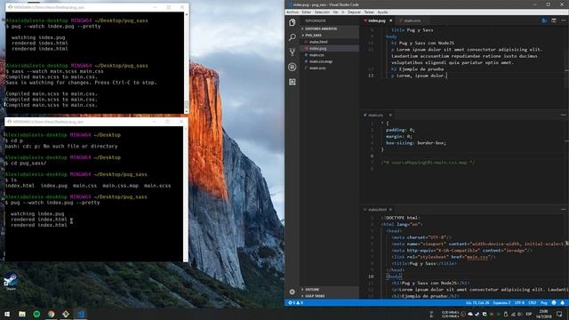Image resolution: width=569 pixels, height=320 pixels.
Task: Open Chrome from the taskbar
Action: pos(52,314)
